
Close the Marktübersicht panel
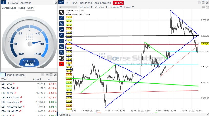tap(55, 75)
